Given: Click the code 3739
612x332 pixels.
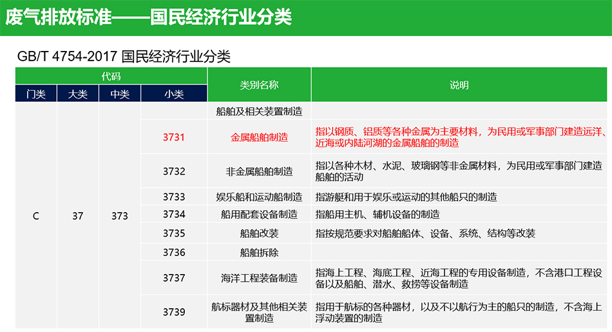Looking at the screenshot, I should tap(174, 311).
